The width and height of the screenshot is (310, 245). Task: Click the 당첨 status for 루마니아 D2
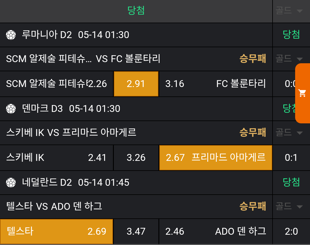tap(291, 35)
